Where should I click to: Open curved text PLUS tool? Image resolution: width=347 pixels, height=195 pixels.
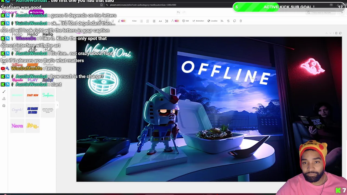[175, 21]
